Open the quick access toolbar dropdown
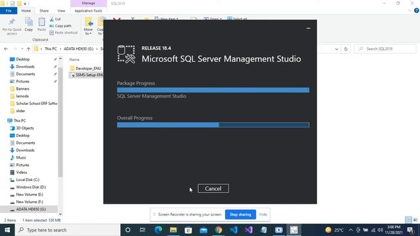The image size is (420, 236). point(25,3)
